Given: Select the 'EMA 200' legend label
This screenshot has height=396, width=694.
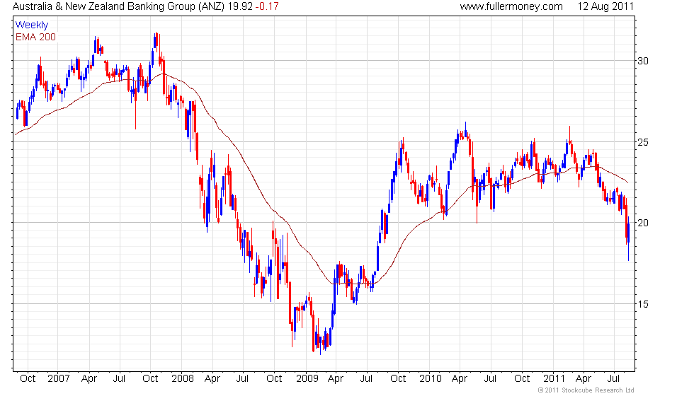Looking at the screenshot, I should coord(35,37).
